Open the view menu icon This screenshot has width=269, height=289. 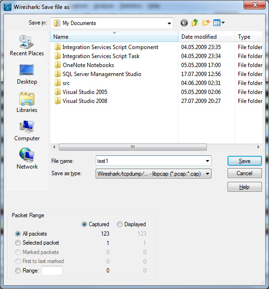[217, 23]
